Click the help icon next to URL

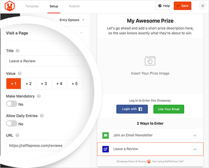pos(17,135)
